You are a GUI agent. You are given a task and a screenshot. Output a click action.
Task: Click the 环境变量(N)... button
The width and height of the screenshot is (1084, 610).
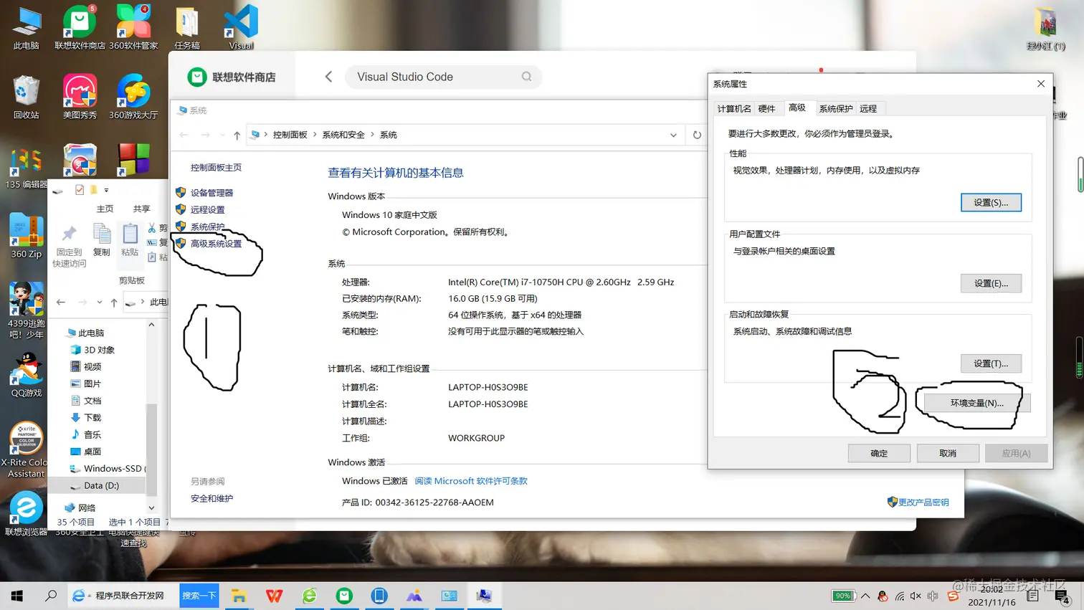click(976, 403)
